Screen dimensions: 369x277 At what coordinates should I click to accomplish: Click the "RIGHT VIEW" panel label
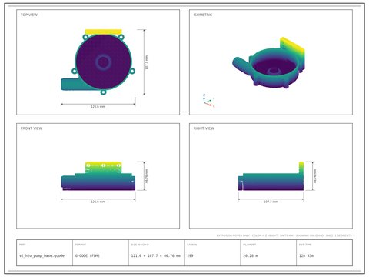204,128
